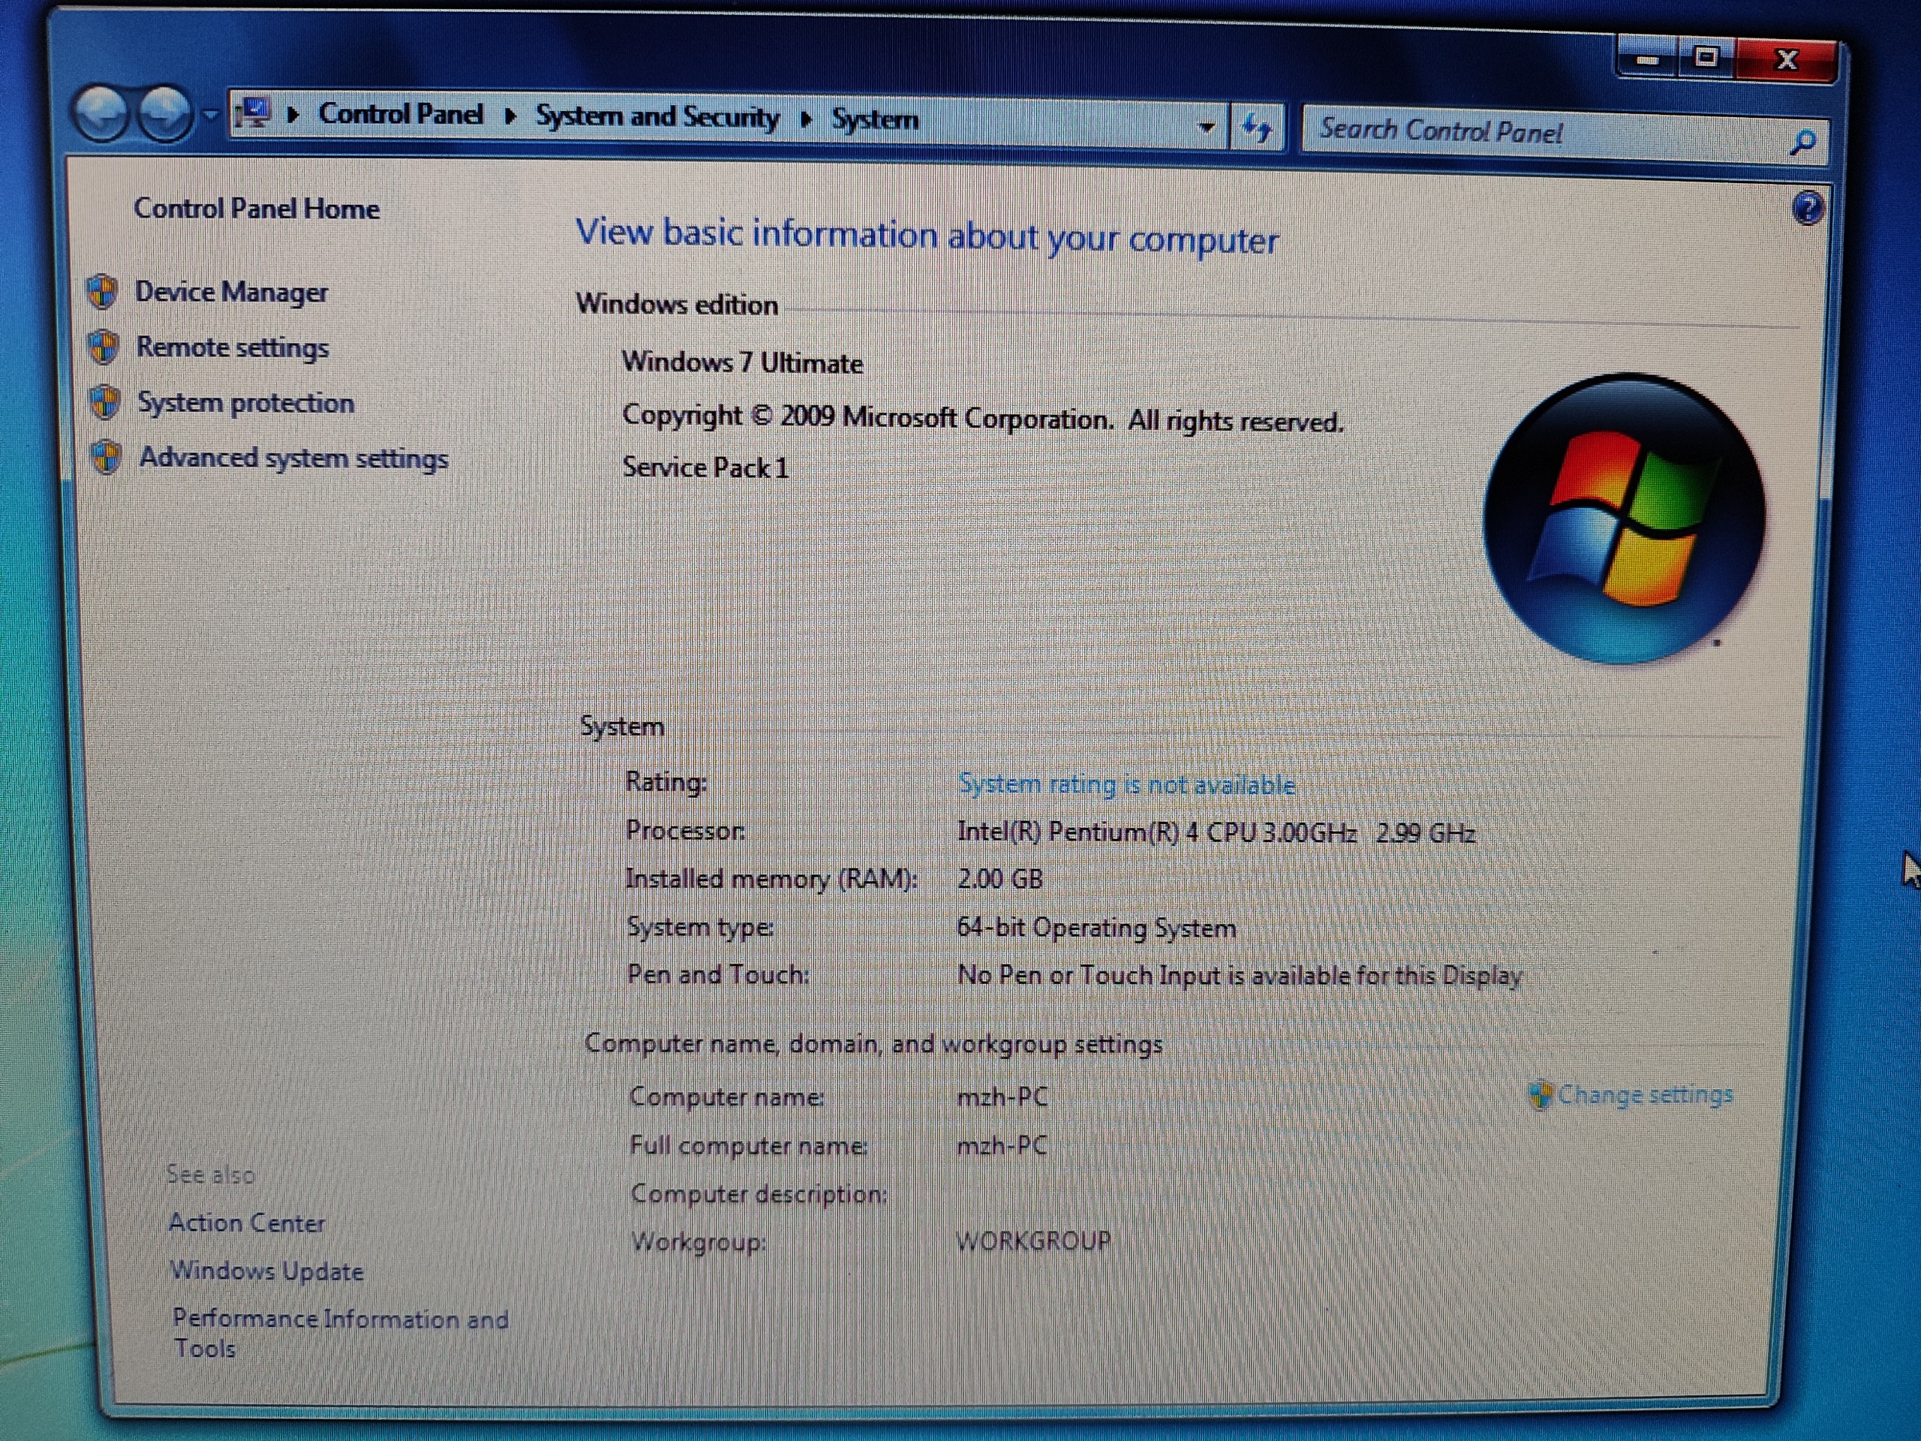Select System and Security breadcrumb segment

click(657, 116)
